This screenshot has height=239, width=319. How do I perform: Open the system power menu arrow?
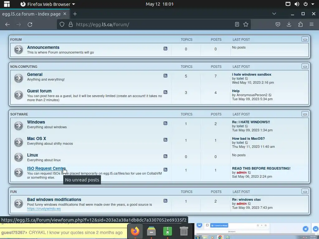pyautogui.click(x=313, y=4)
